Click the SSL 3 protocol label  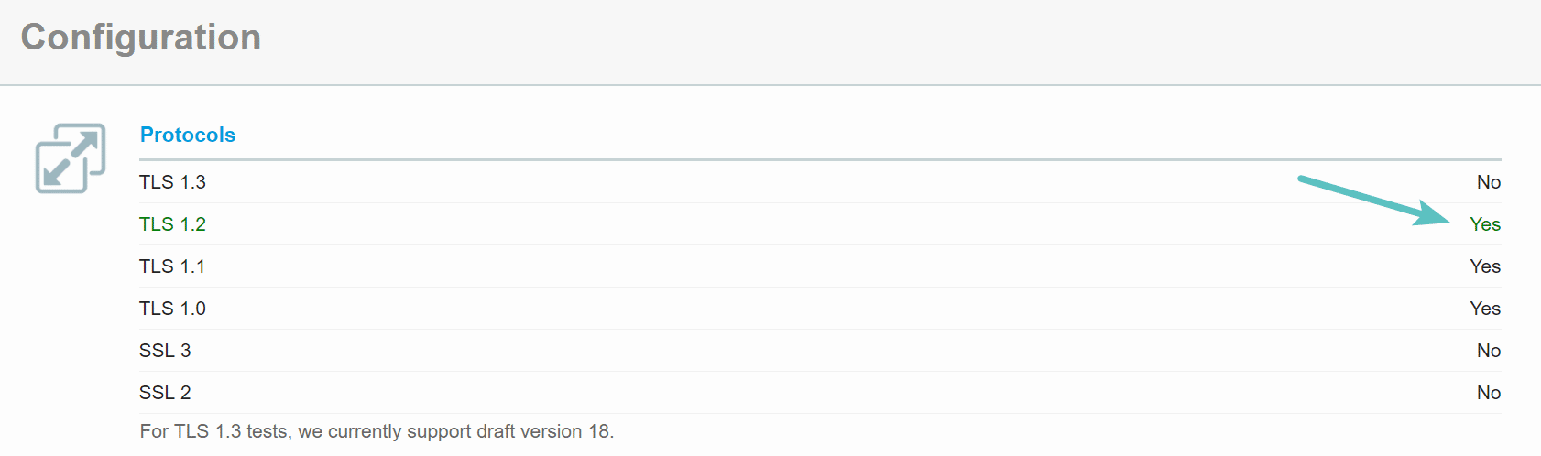pos(165,351)
